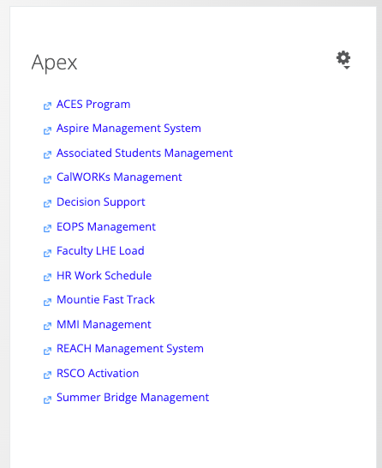Open MMI Management link
This screenshot has height=468, width=382.
(104, 325)
